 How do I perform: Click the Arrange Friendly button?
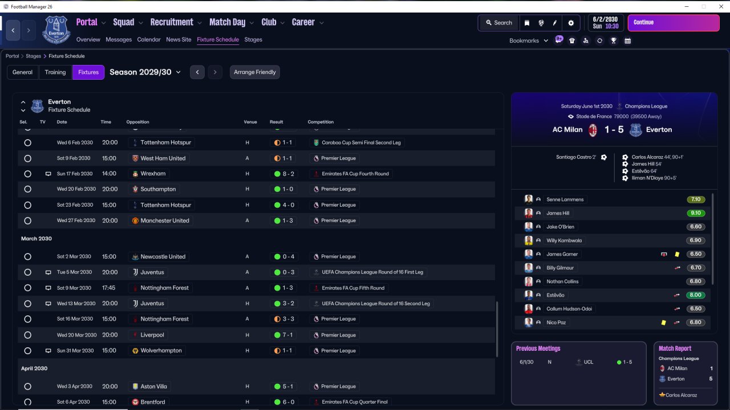point(255,72)
